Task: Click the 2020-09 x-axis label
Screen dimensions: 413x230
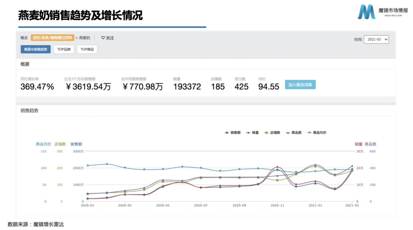Action: (239, 205)
